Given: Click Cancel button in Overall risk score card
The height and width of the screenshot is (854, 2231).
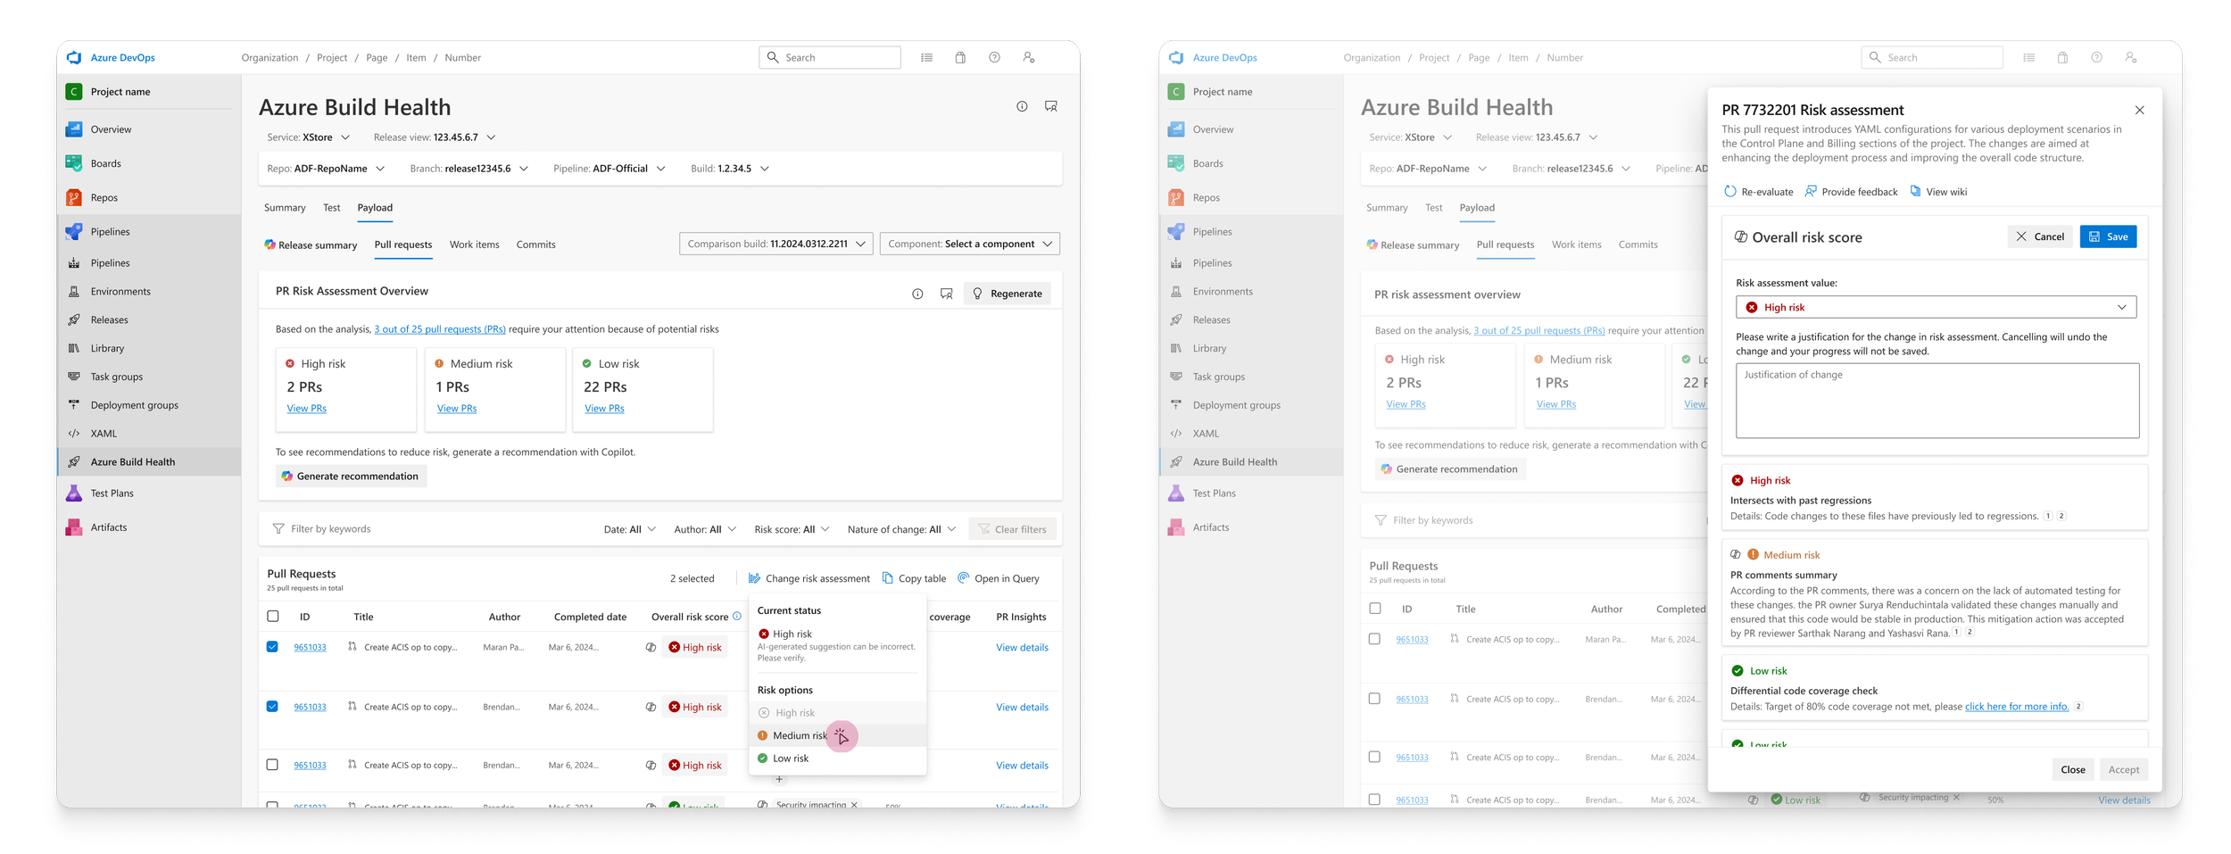Looking at the screenshot, I should [x=2039, y=236].
